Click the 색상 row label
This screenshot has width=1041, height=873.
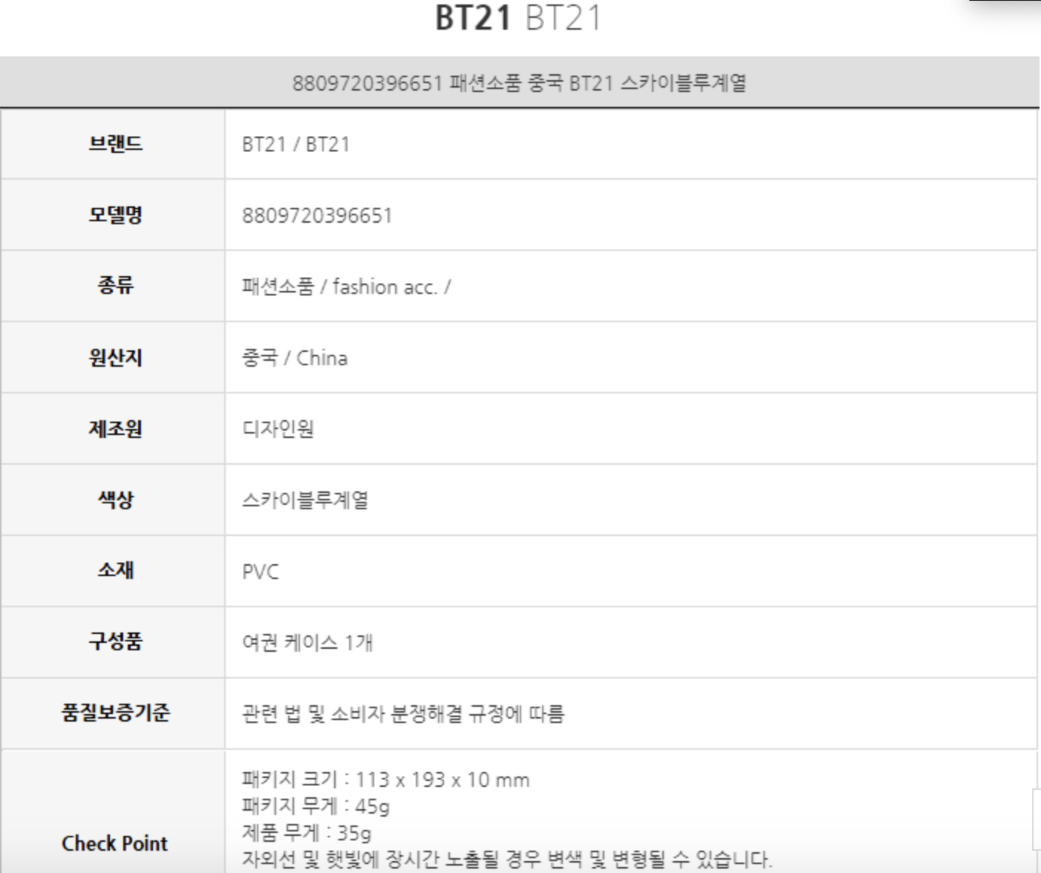pos(115,500)
